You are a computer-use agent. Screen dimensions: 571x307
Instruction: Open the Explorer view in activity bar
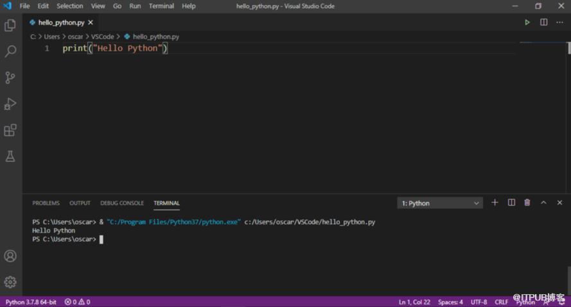[10, 25]
